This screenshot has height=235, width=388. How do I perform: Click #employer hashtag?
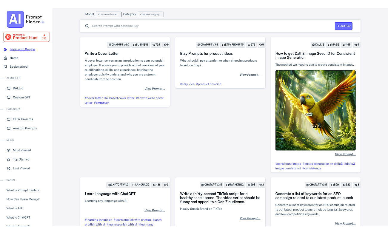[101, 103]
